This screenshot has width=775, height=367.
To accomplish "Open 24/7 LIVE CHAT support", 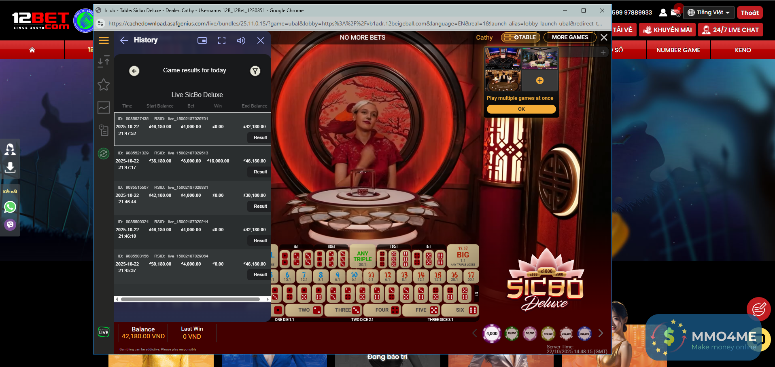I will point(730,30).
